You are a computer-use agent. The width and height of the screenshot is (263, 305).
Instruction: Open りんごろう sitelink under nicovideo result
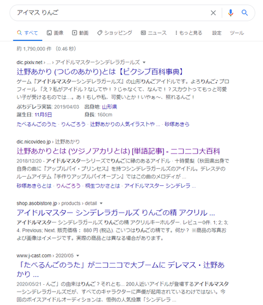(68, 186)
